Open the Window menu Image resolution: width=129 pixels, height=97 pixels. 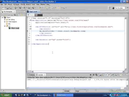click(43, 4)
